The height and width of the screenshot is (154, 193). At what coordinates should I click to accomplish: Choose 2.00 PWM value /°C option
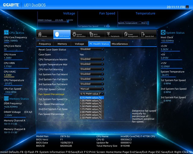point(92,112)
